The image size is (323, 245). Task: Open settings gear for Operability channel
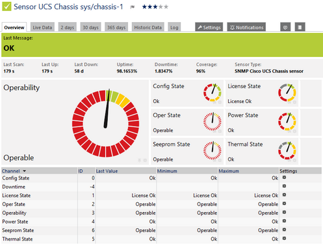284,212
